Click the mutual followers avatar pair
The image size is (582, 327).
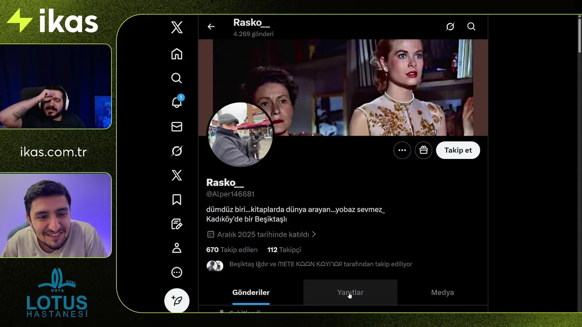coord(215,266)
